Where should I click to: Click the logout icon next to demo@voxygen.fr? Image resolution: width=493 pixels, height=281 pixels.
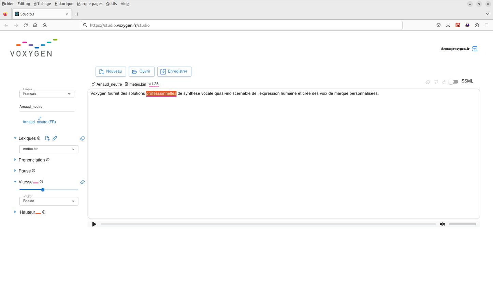(x=475, y=49)
